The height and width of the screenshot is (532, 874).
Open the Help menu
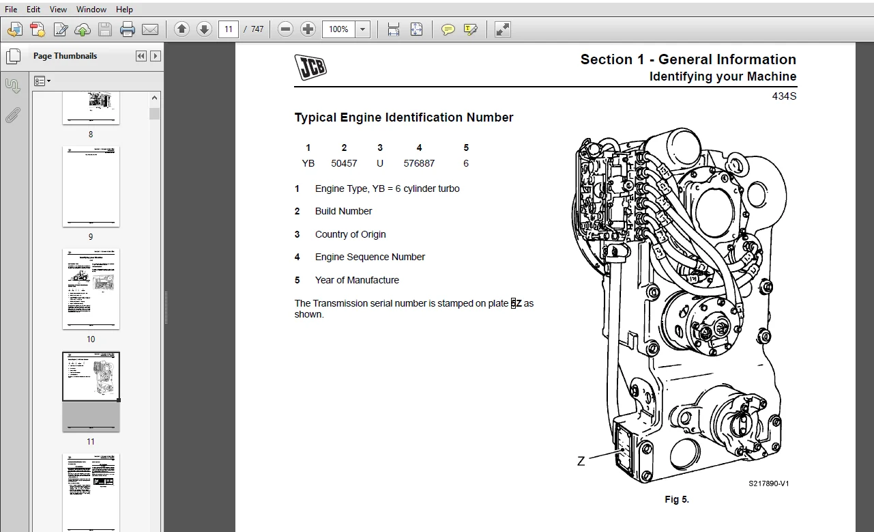(x=124, y=10)
